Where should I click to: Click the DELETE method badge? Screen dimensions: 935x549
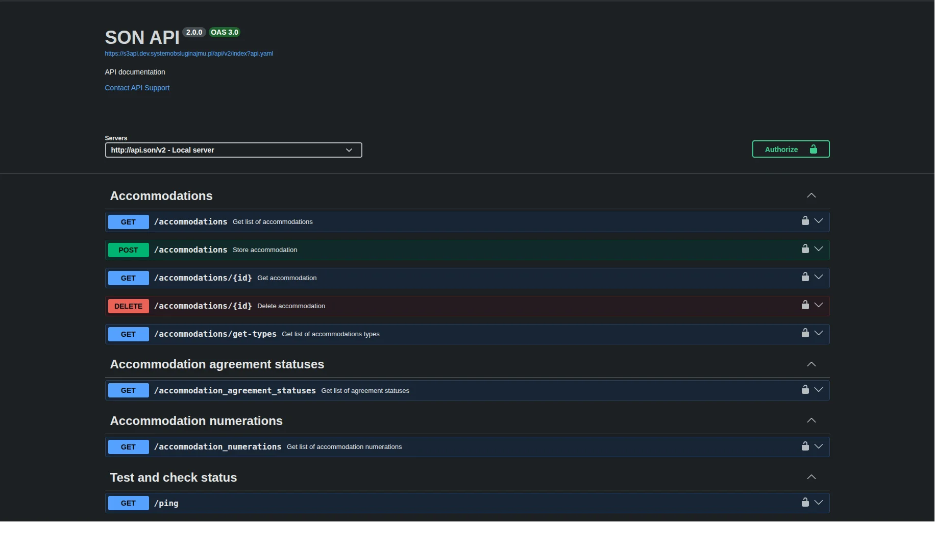[x=128, y=306]
